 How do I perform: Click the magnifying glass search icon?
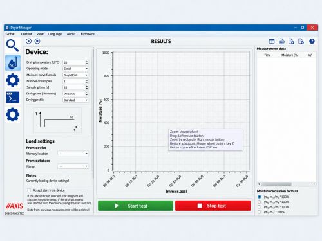[x=12, y=46]
